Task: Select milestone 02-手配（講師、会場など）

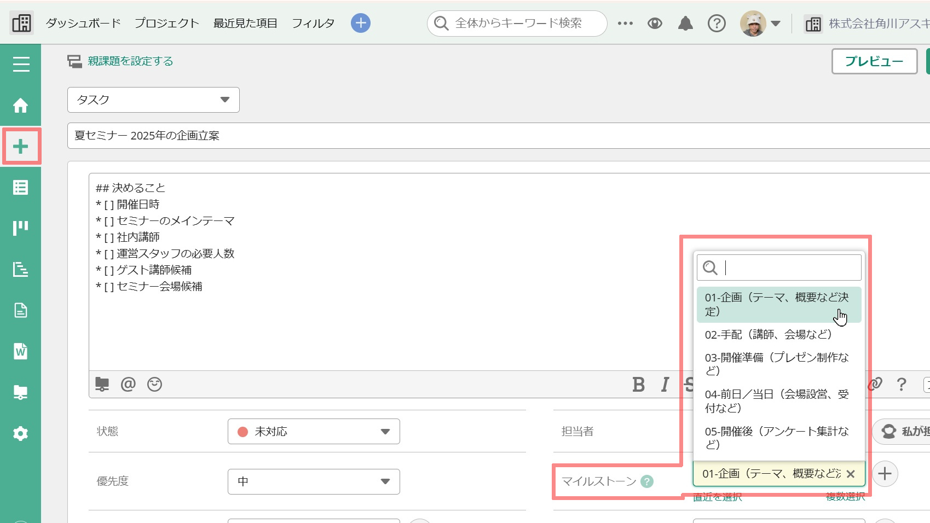Action: click(x=779, y=335)
